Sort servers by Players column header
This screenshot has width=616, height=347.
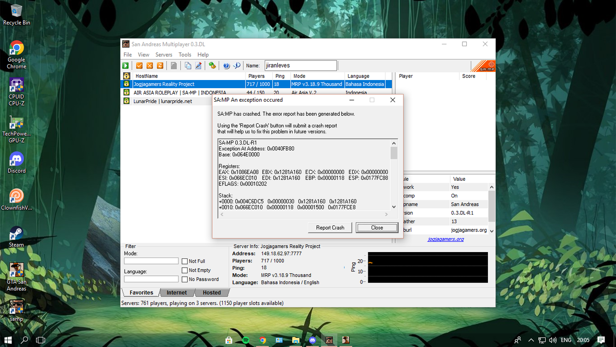click(258, 76)
